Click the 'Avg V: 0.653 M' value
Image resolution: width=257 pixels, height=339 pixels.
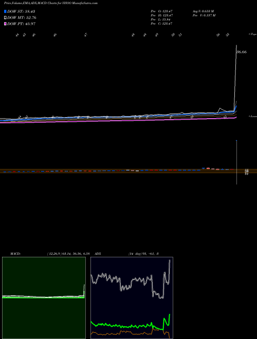[x=204, y=11]
